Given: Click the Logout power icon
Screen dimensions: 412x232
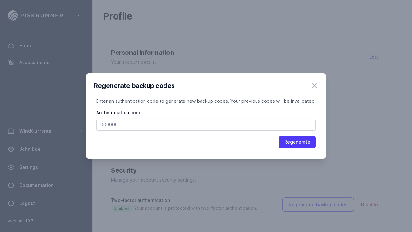Looking at the screenshot, I should 11,203.
